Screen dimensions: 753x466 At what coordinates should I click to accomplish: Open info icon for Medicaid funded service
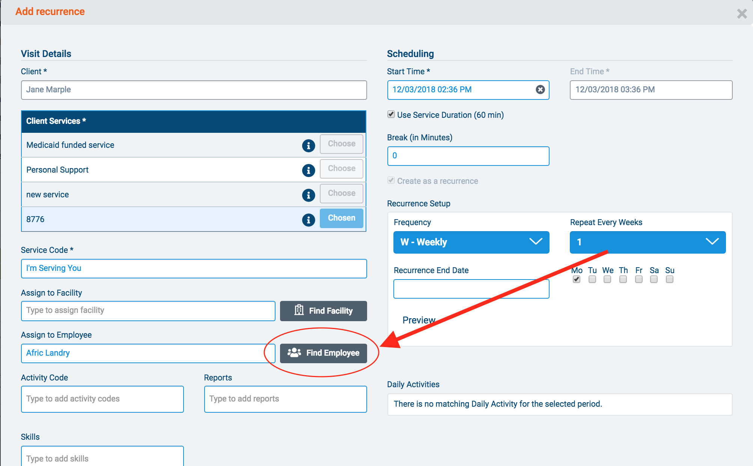[309, 145]
